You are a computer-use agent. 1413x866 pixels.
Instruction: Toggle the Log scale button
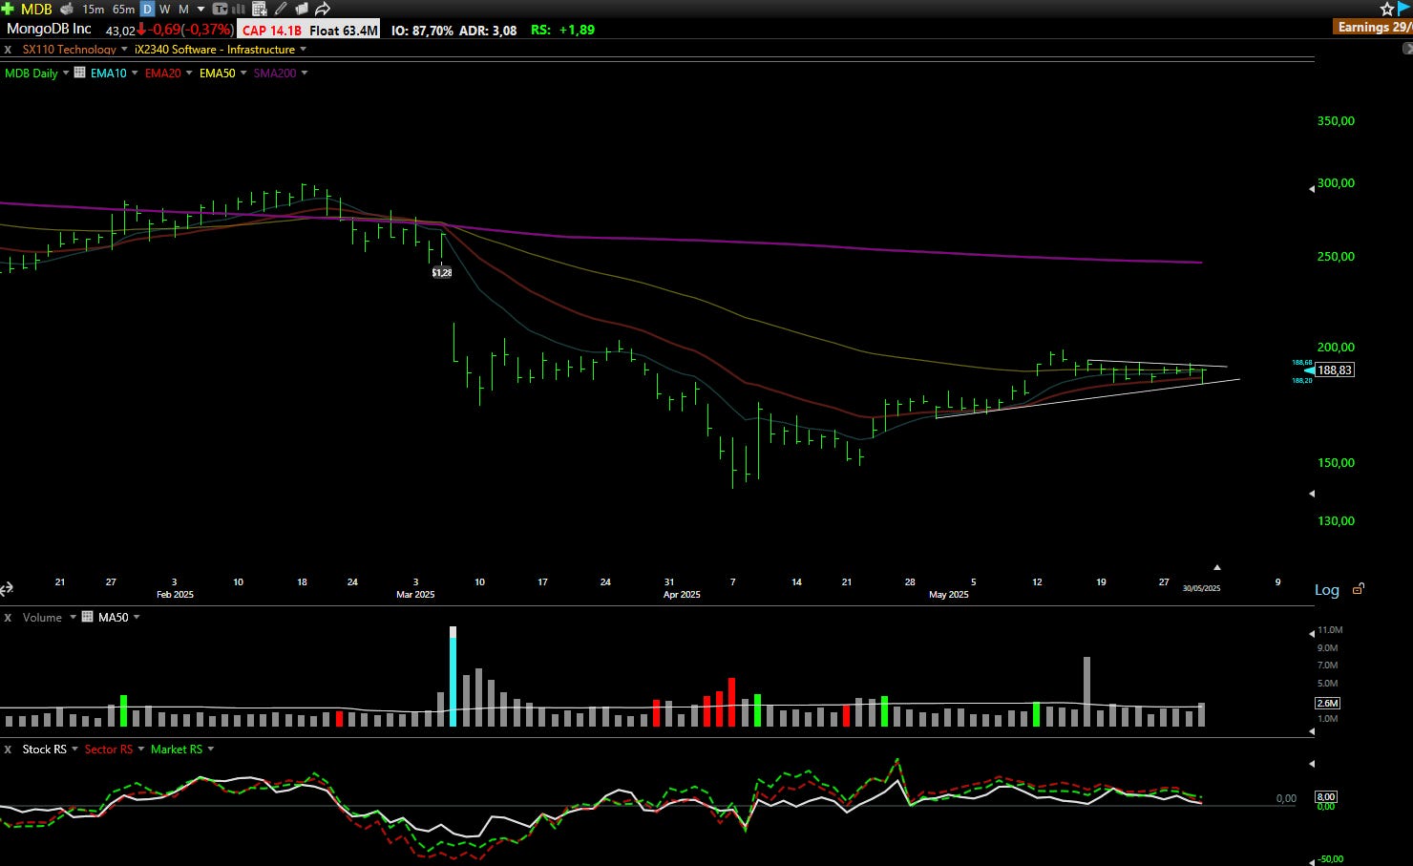[1327, 590]
